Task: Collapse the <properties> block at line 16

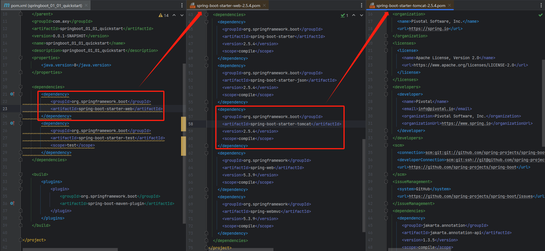Action: tap(21, 58)
